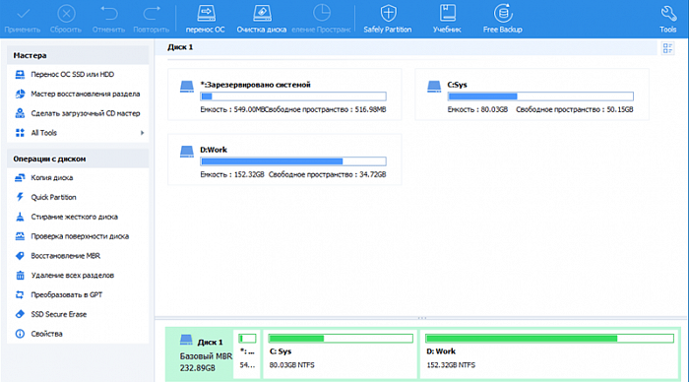Select reserved partition block in disk map
Image resolution: width=689 pixels, height=382 pixels.
[247, 353]
